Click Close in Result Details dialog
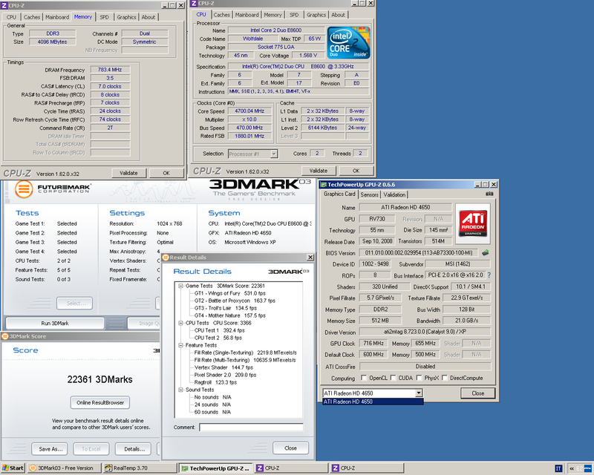The width and height of the screenshot is (594, 475). [x=290, y=448]
